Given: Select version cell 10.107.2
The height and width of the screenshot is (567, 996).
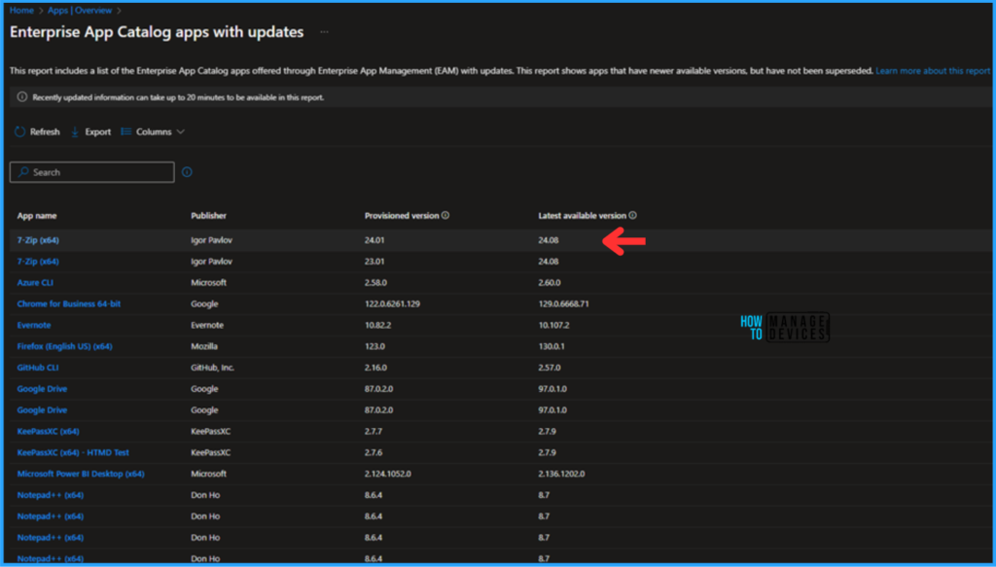Looking at the screenshot, I should [553, 325].
